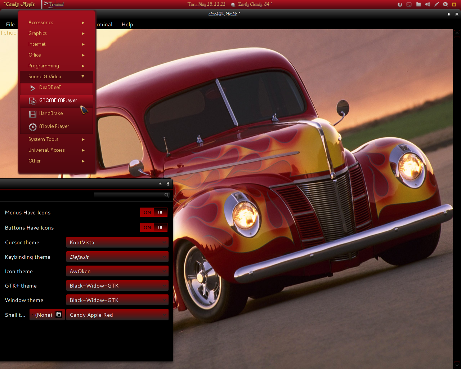Viewport: 461px width, 369px height.
Task: Toggle Buttons Have Icons switch
Action: (x=154, y=227)
